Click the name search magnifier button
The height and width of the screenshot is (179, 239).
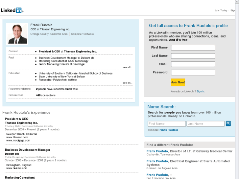click(x=228, y=123)
